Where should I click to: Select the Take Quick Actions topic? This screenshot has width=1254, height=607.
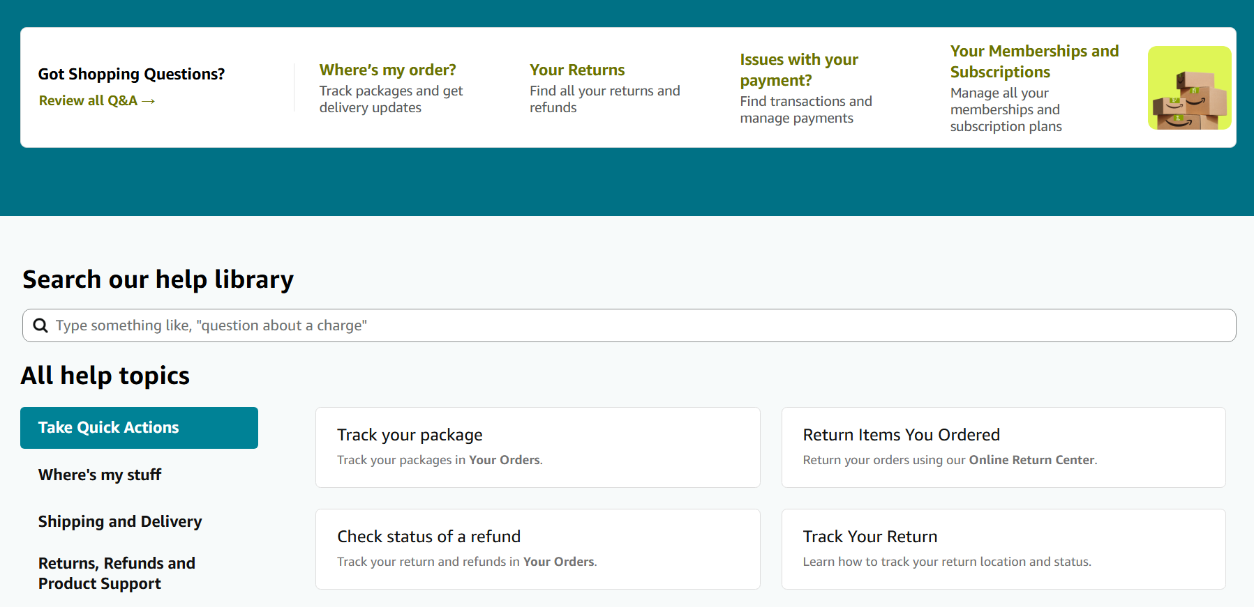139,428
